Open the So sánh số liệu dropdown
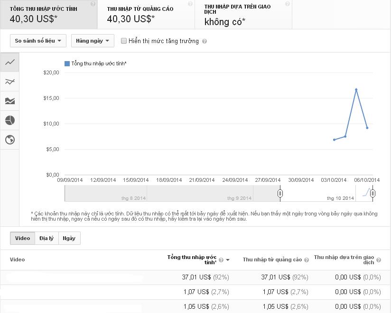This screenshot has width=391, height=313. (x=38, y=41)
